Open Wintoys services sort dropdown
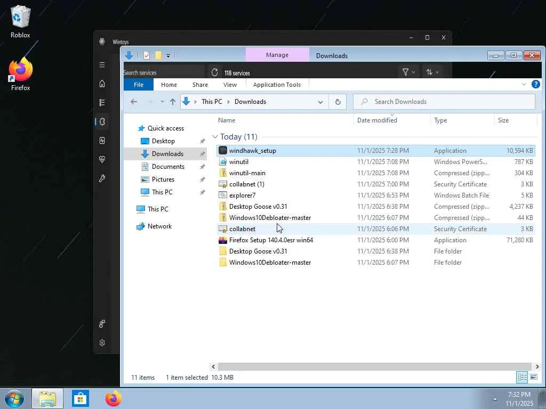This screenshot has height=409, width=546. (432, 72)
